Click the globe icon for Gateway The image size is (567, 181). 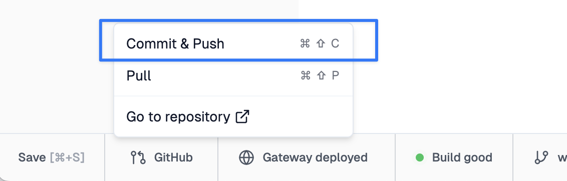(246, 157)
